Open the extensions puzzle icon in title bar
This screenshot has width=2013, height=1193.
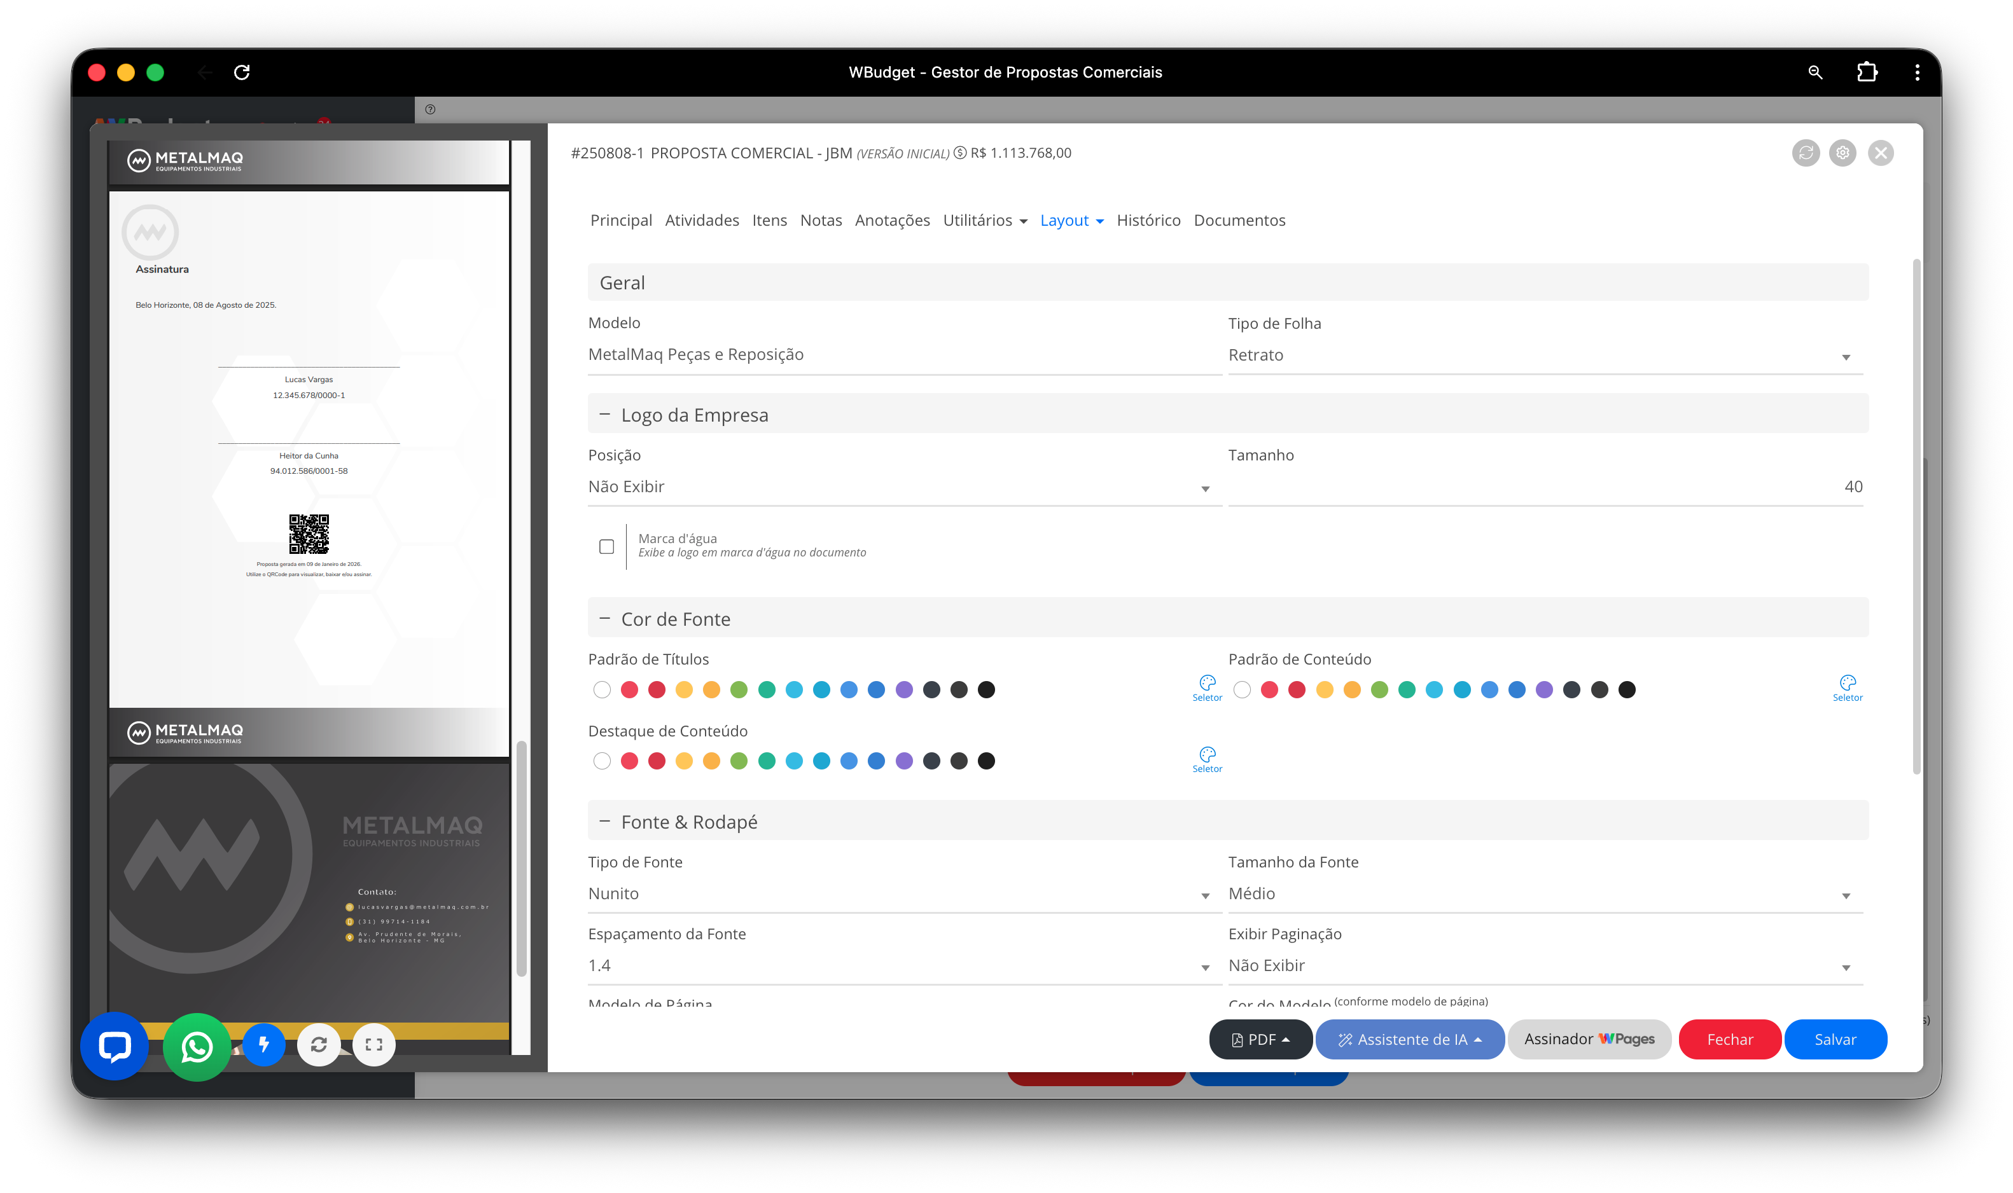(x=1867, y=72)
